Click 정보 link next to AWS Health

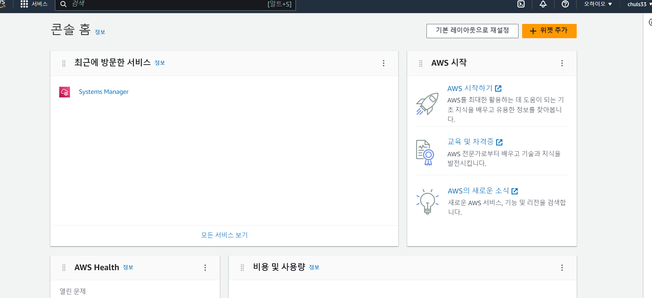pos(128,267)
